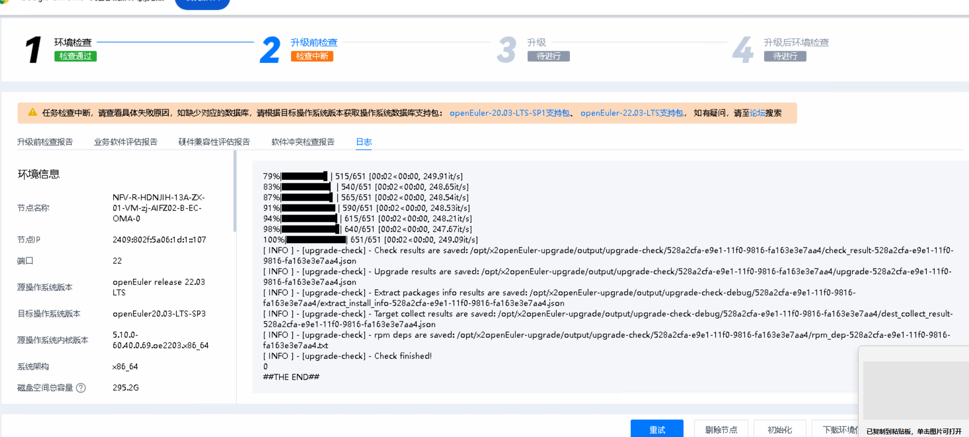Click the grey step 3 number icon
969x437 pixels.
506,50
